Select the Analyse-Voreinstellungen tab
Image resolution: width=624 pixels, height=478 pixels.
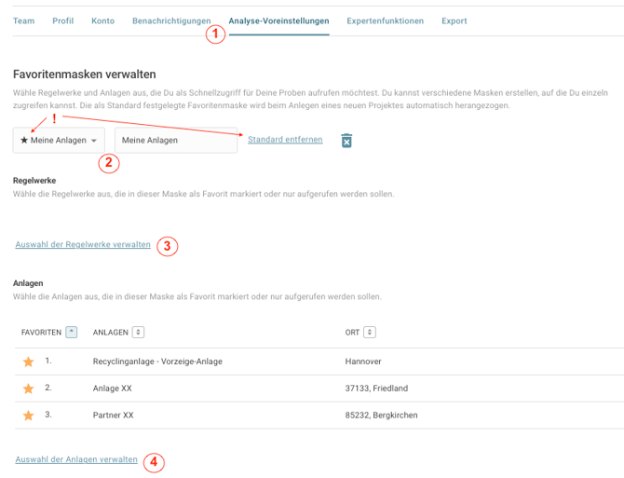coord(278,20)
